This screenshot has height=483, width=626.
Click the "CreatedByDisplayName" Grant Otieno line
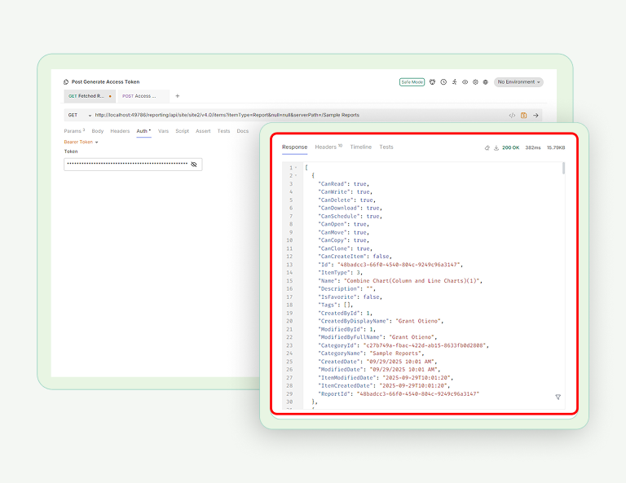(381, 321)
